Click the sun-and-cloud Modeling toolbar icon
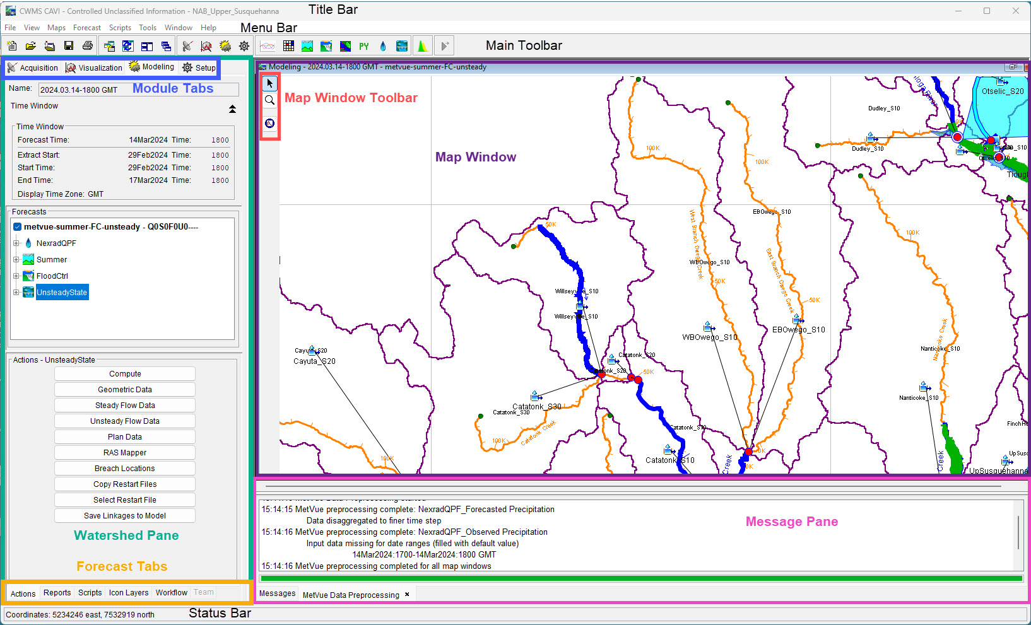 [225, 46]
